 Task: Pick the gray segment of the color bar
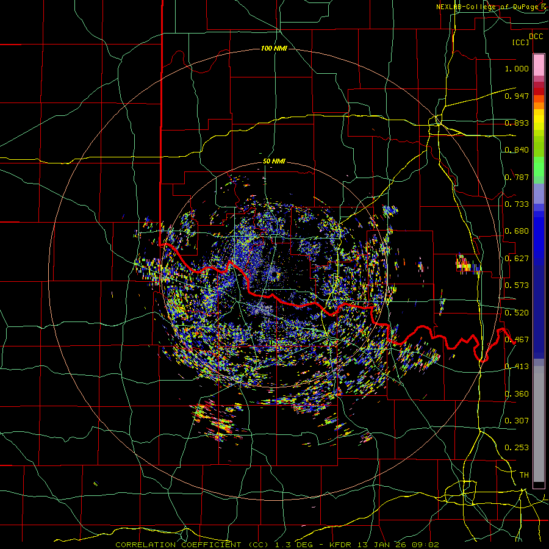click(x=539, y=424)
